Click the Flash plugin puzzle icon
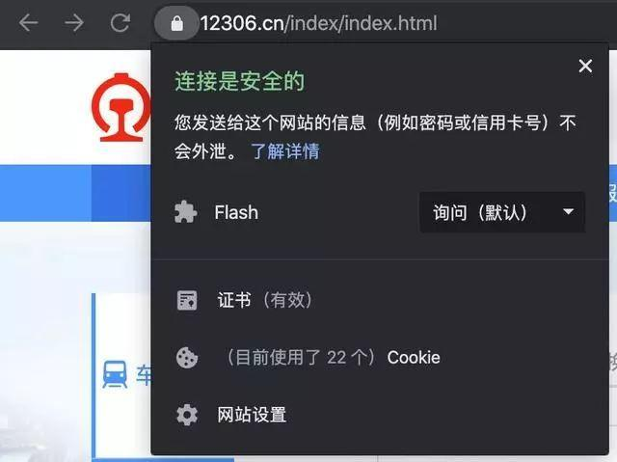Image resolution: width=617 pixels, height=462 pixels. tap(186, 212)
